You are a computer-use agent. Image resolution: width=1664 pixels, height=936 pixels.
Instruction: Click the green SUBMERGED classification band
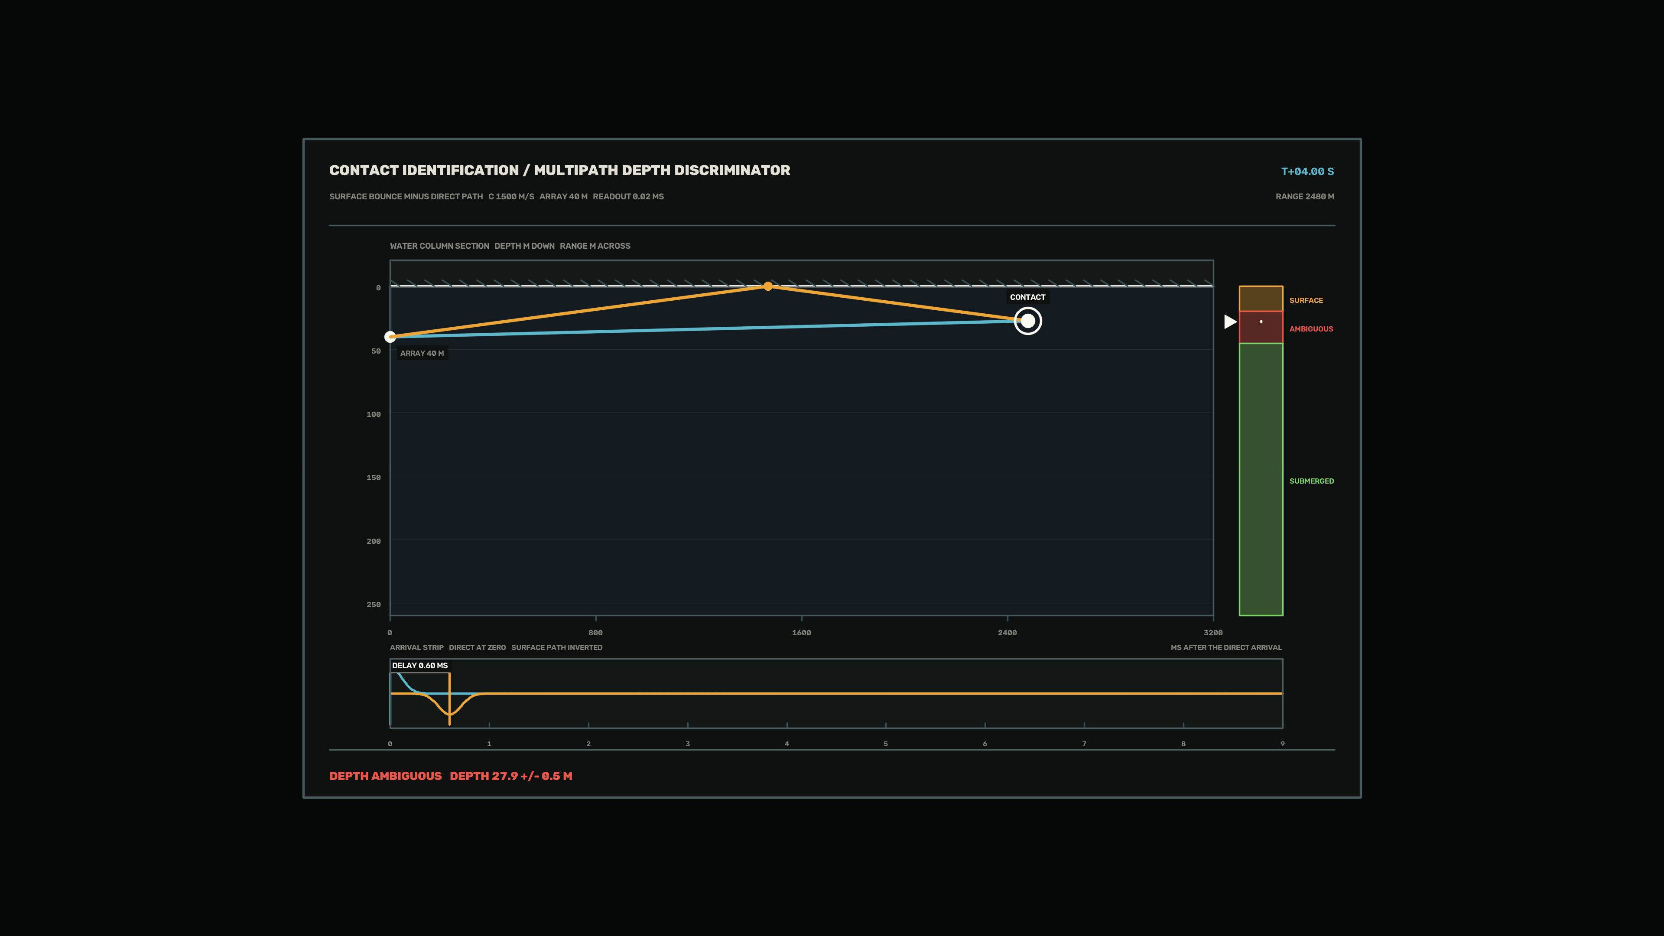click(1261, 479)
